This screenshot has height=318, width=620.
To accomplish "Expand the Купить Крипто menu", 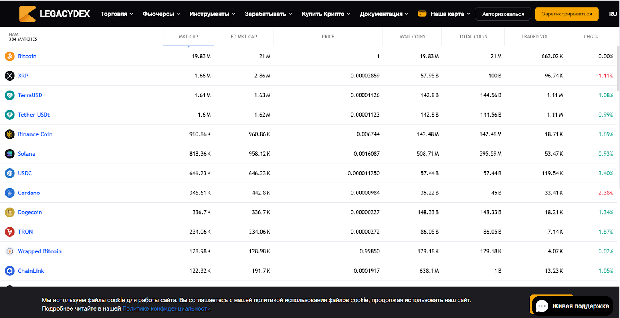I will [x=326, y=14].
